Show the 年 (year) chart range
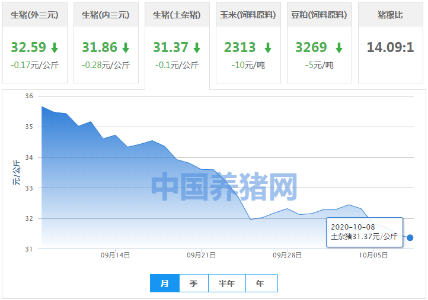This screenshot has height=300, width=428. click(x=261, y=283)
